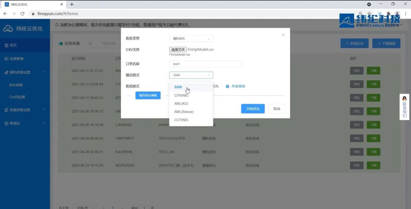Click order number T4MYWRT7
411x209 pixels.
(124, 139)
